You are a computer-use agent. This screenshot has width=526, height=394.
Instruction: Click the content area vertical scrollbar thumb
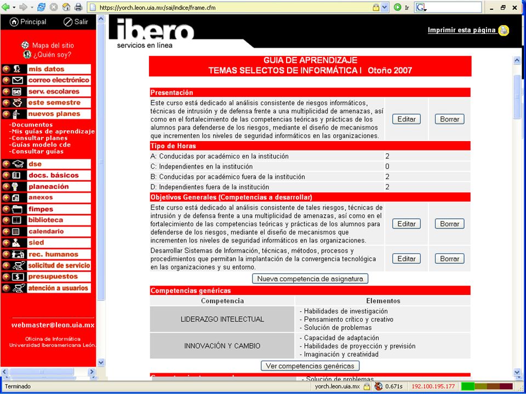point(517,96)
